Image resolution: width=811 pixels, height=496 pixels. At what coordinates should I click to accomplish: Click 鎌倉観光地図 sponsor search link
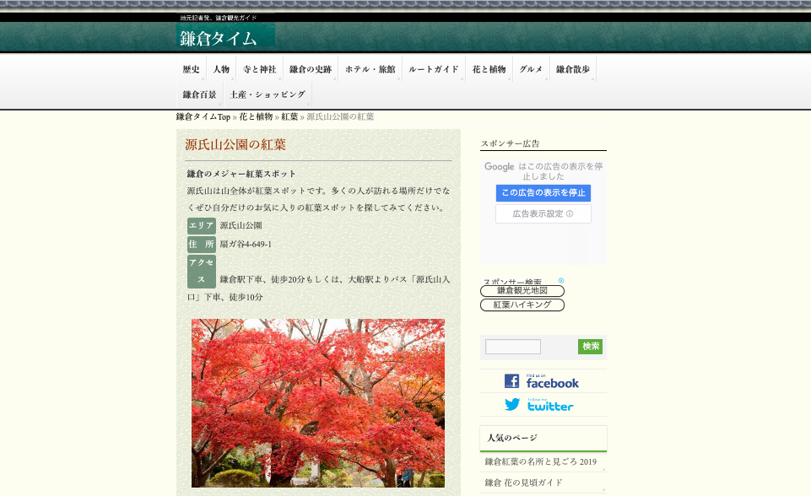coord(522,291)
